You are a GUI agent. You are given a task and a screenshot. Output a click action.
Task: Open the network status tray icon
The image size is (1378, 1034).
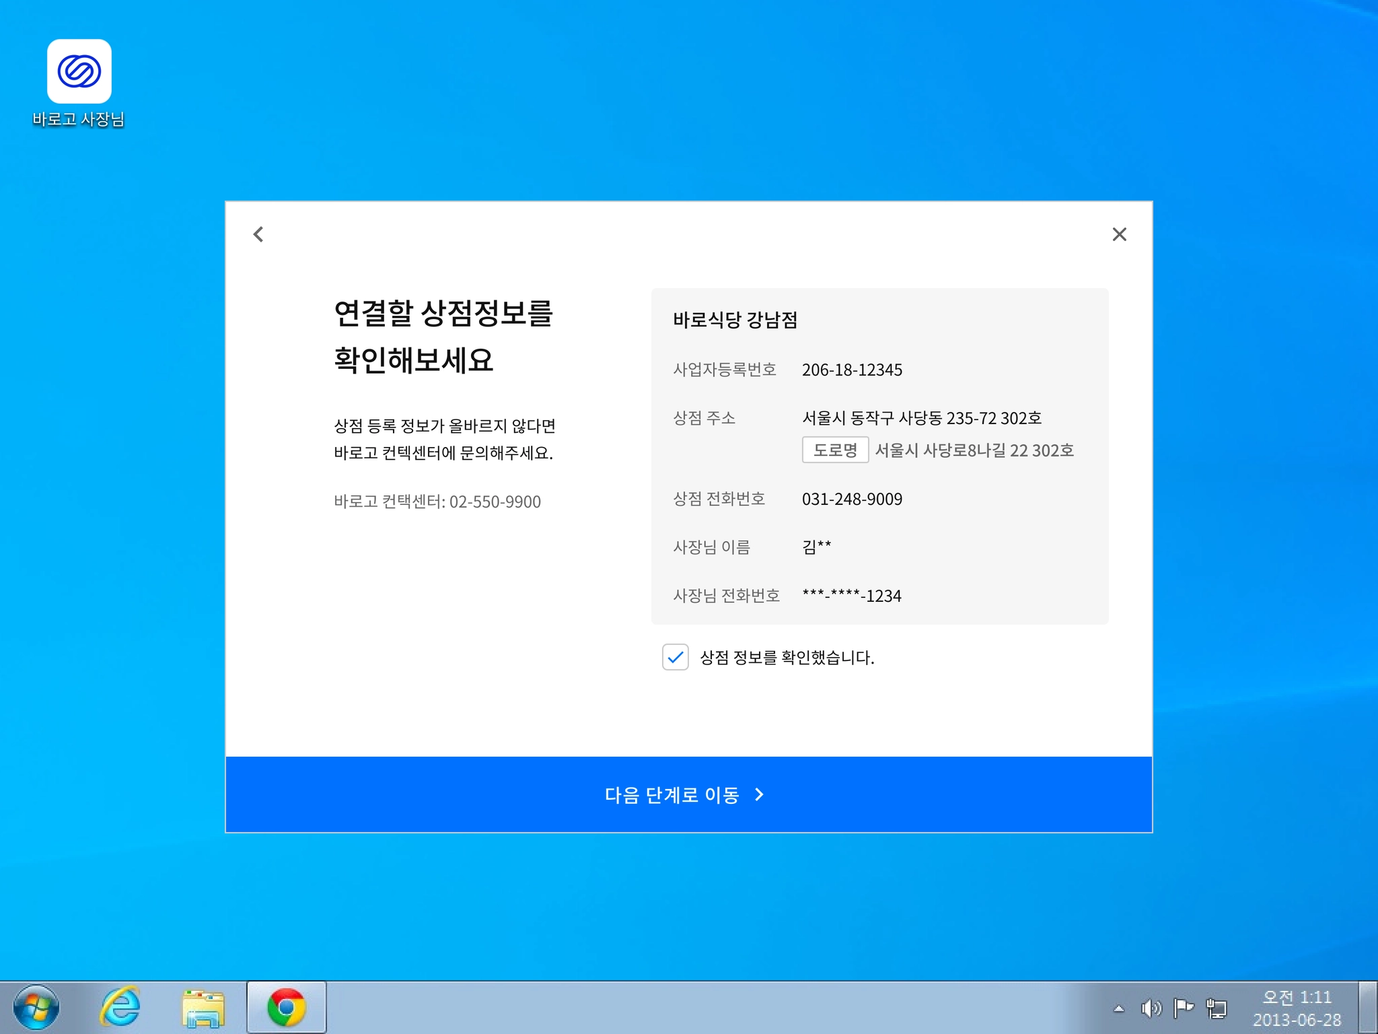coord(1217,1008)
